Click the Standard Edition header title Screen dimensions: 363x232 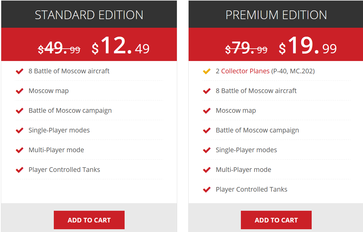[x=89, y=15]
